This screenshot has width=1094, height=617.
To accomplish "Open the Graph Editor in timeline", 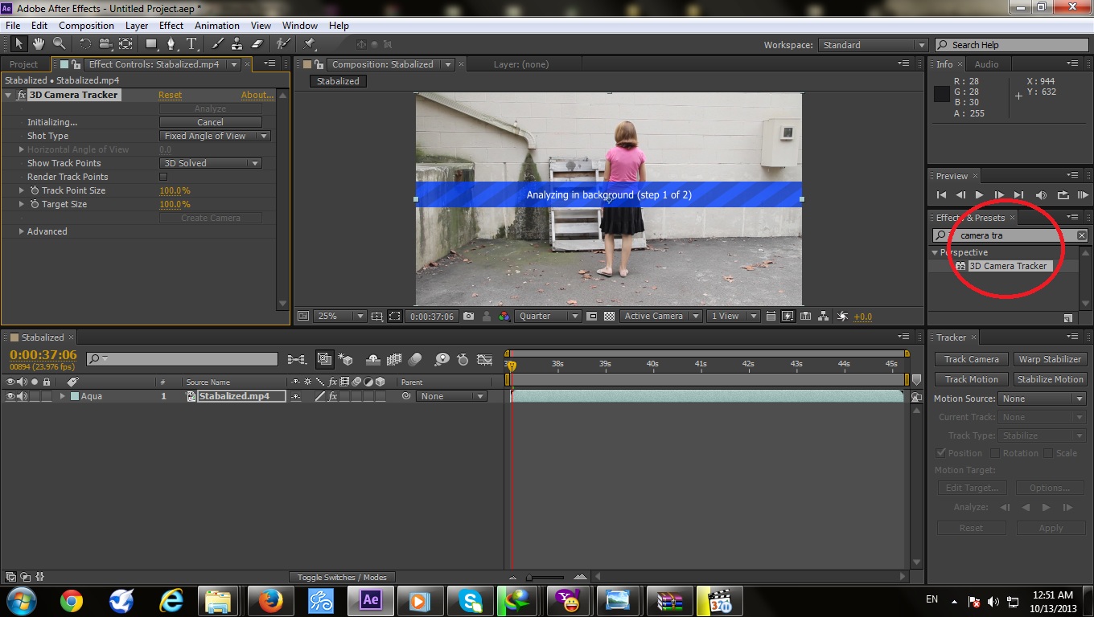I will pyautogui.click(x=484, y=359).
